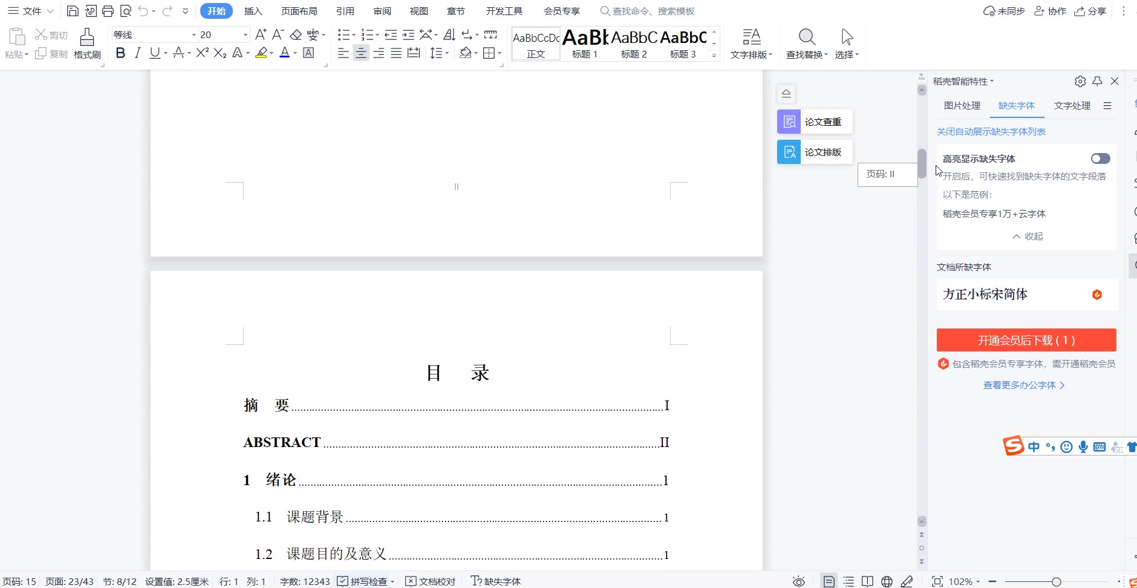Viewport: 1137px width, 588px height.
Task: Click the 论文查重 button
Action: coord(815,122)
